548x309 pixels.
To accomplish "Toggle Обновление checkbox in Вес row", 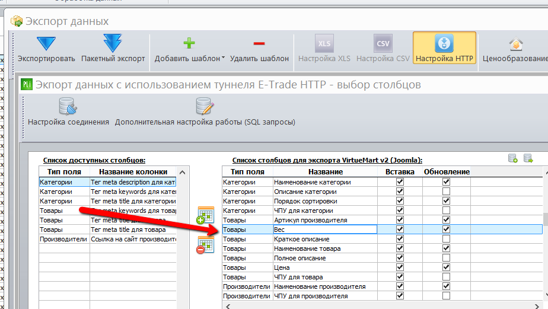I will [x=446, y=229].
